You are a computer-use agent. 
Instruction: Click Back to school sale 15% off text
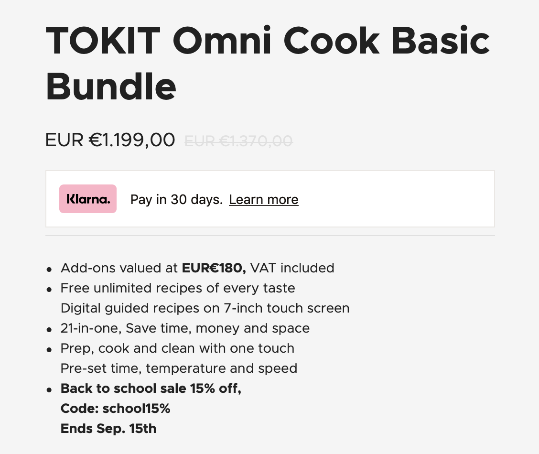pyautogui.click(x=151, y=389)
